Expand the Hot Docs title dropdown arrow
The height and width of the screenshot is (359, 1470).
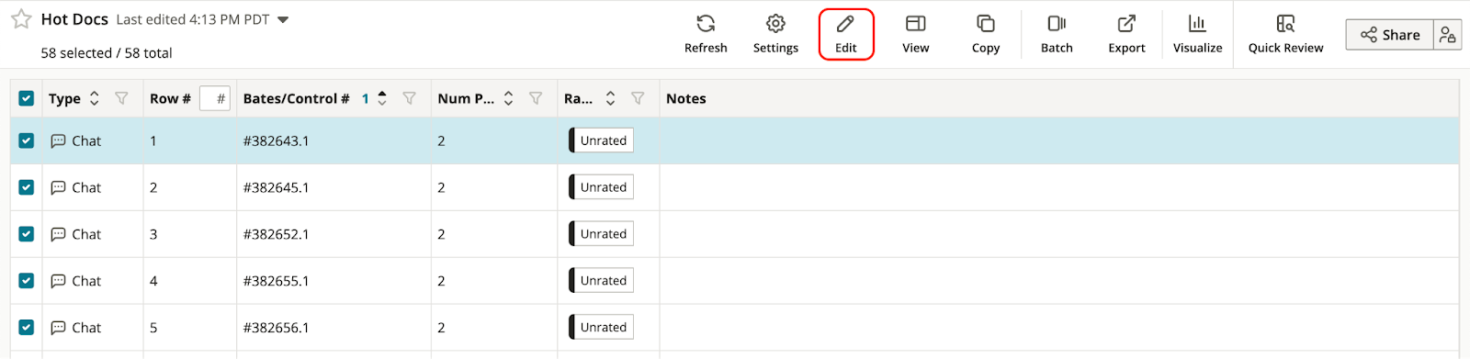283,19
